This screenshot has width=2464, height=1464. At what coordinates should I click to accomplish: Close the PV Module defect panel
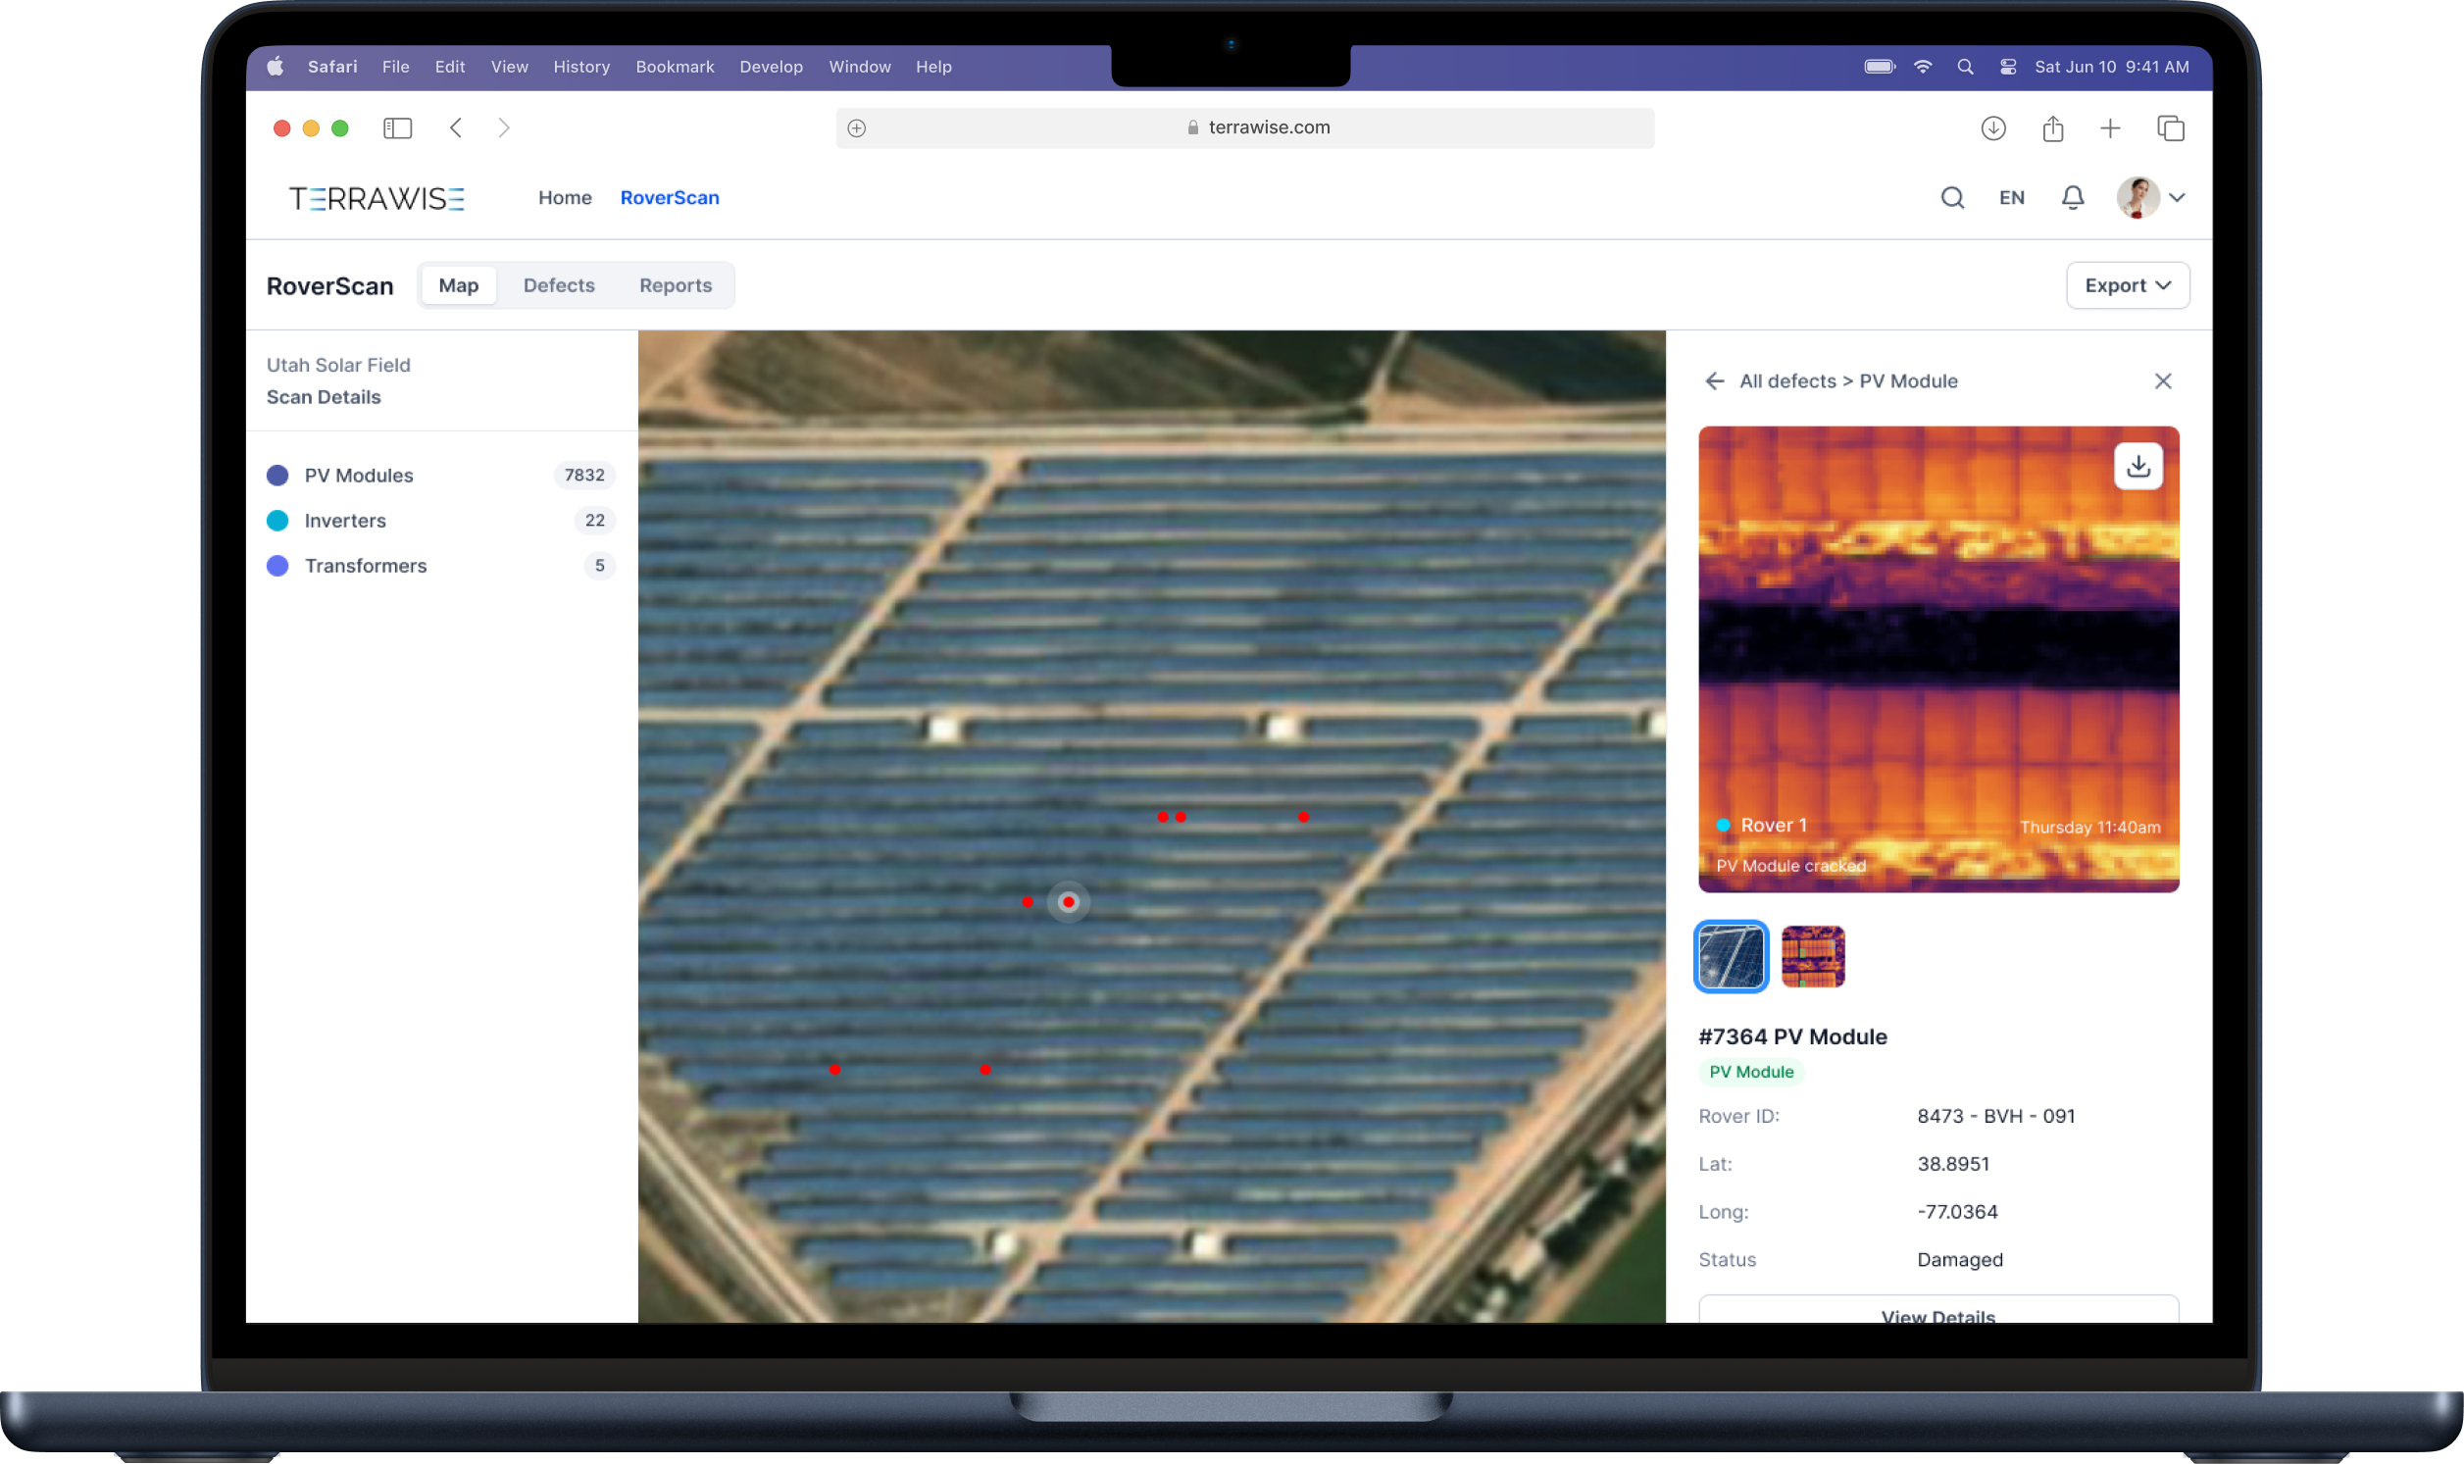[2162, 380]
